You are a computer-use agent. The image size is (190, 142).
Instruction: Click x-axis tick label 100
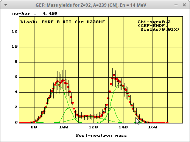64,127
